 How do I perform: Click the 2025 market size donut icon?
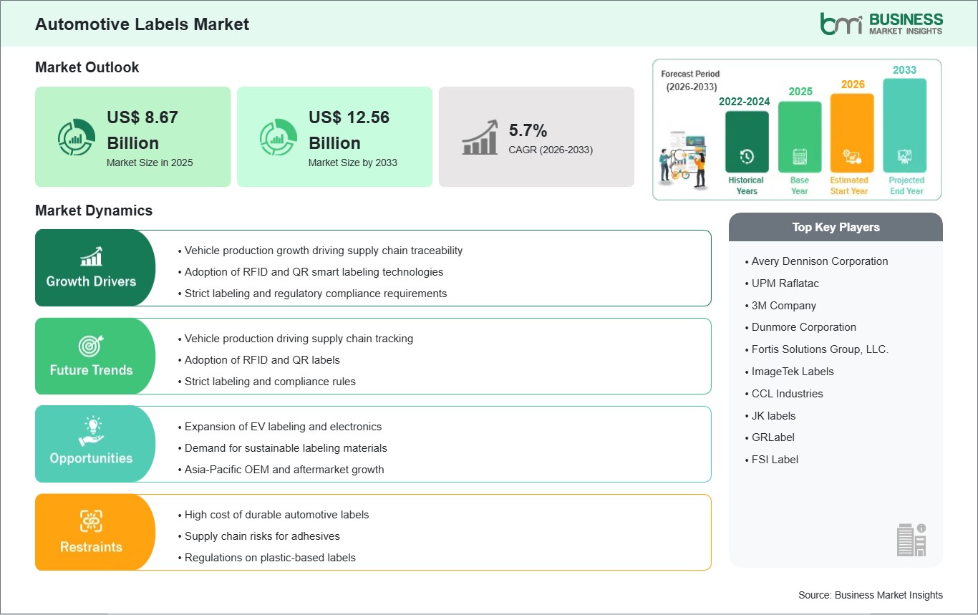tap(77, 137)
